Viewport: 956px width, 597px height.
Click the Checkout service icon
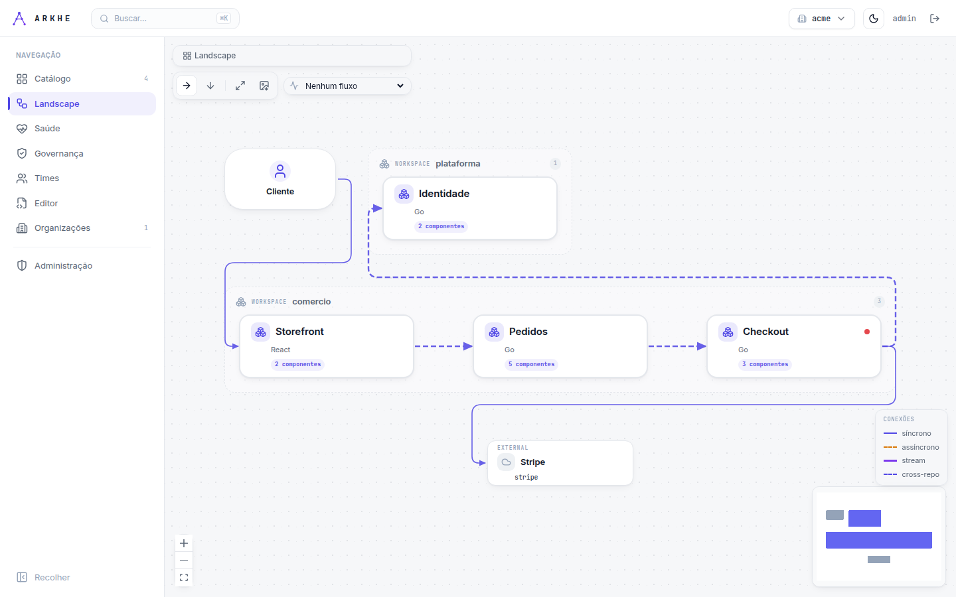point(728,332)
